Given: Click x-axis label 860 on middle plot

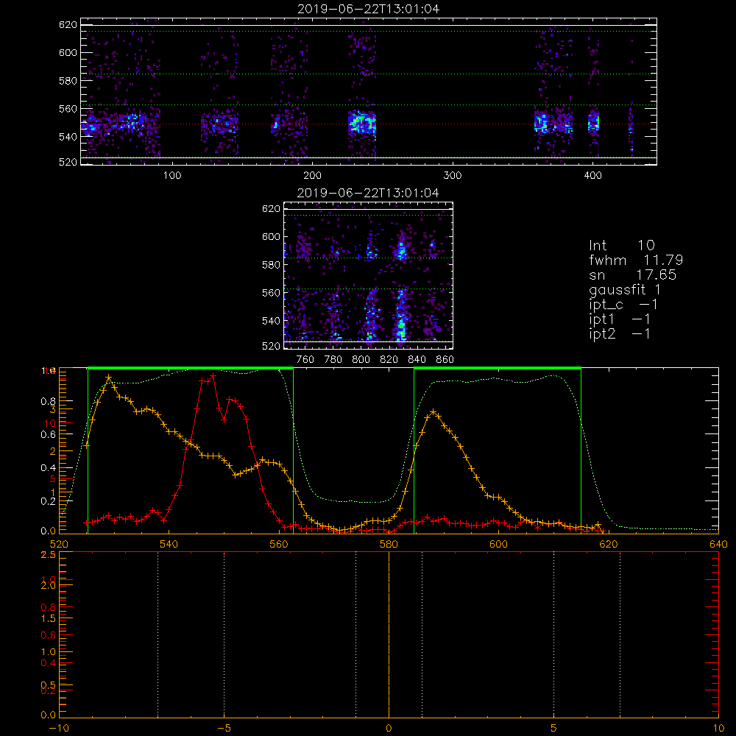Looking at the screenshot, I should (x=445, y=359).
